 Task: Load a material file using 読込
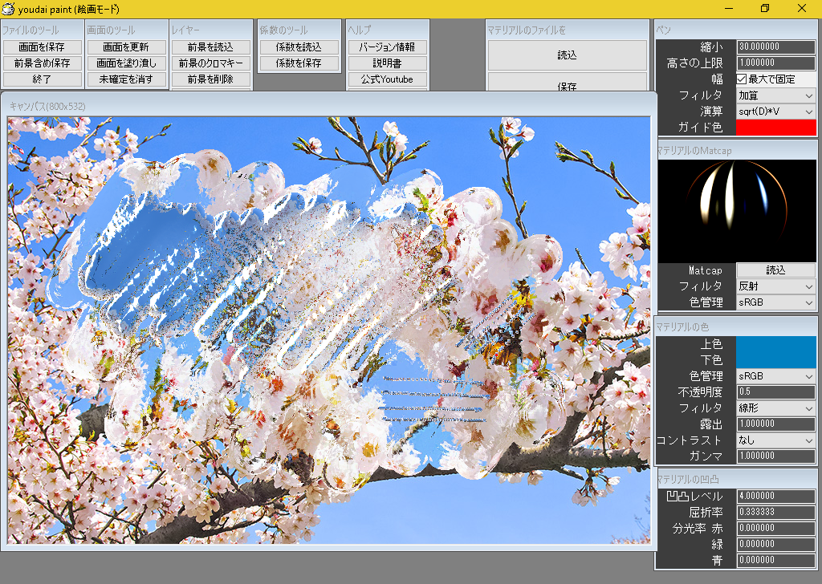tap(567, 55)
